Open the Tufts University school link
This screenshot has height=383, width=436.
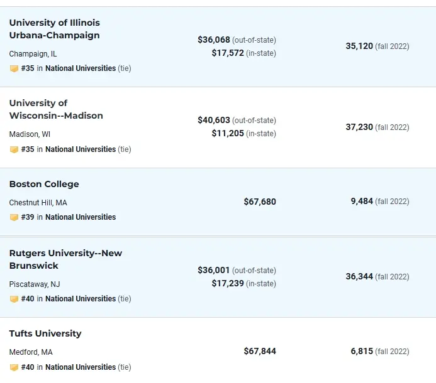[x=45, y=333]
